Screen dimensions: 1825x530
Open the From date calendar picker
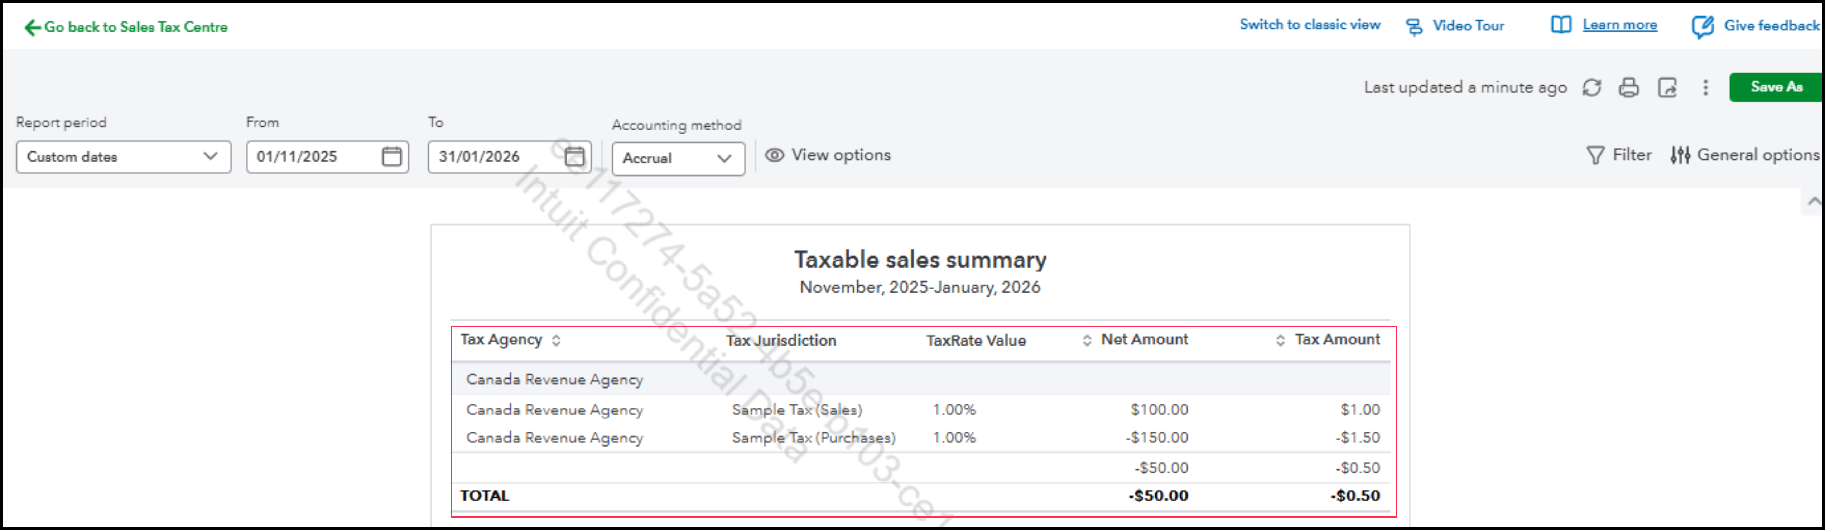tap(391, 156)
